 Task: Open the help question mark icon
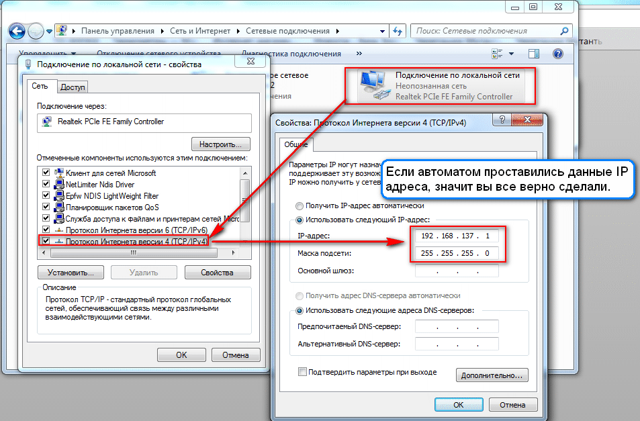557,54
